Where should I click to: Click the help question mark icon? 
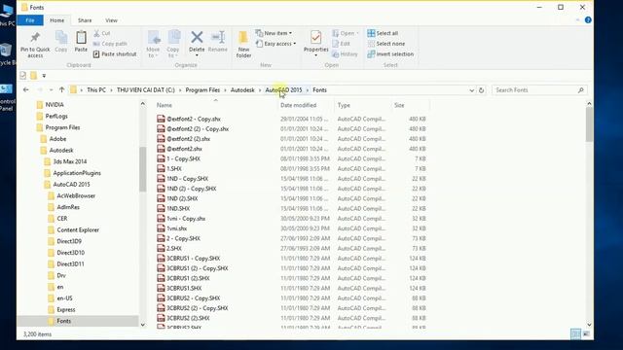point(588,20)
